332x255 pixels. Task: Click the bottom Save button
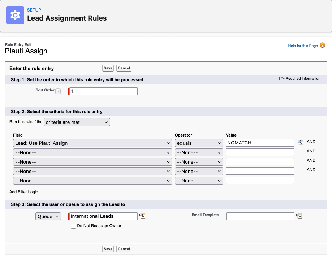coord(108,249)
